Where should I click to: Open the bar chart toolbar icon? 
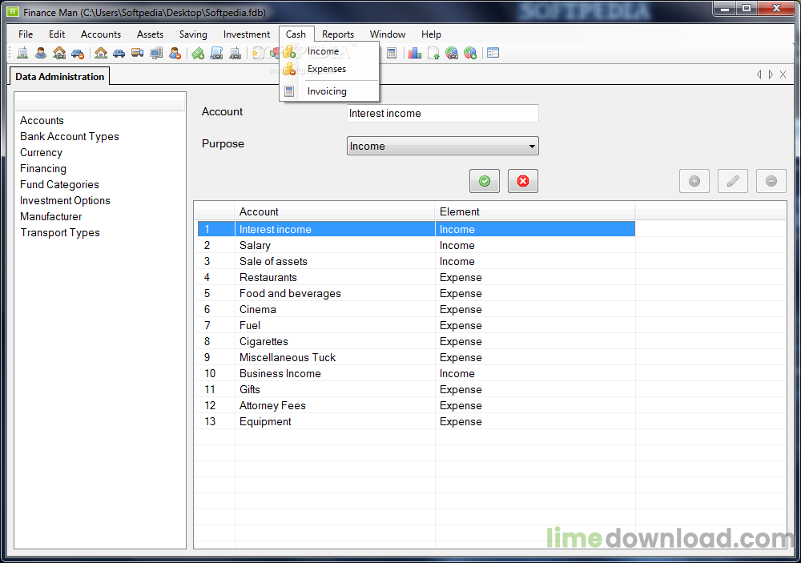[x=415, y=53]
